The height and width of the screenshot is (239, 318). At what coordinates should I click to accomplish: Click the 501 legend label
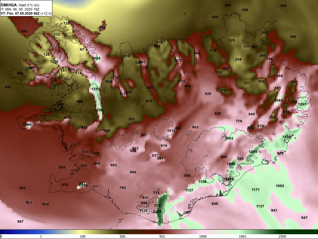tap(162, 236)
